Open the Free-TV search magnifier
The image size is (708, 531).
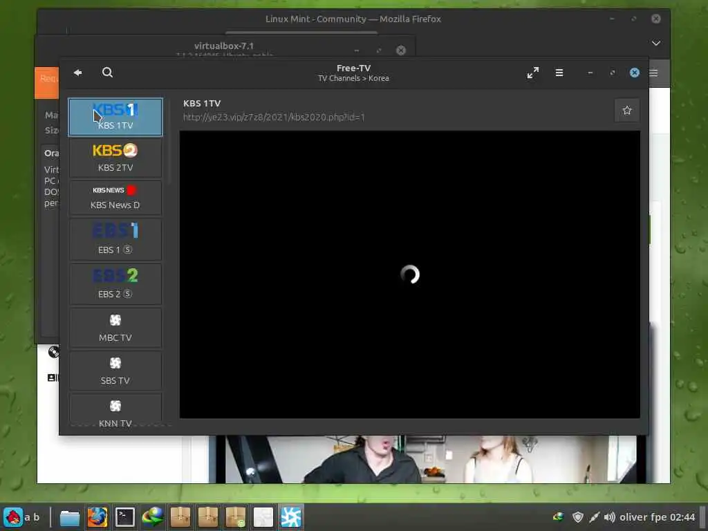[107, 72]
